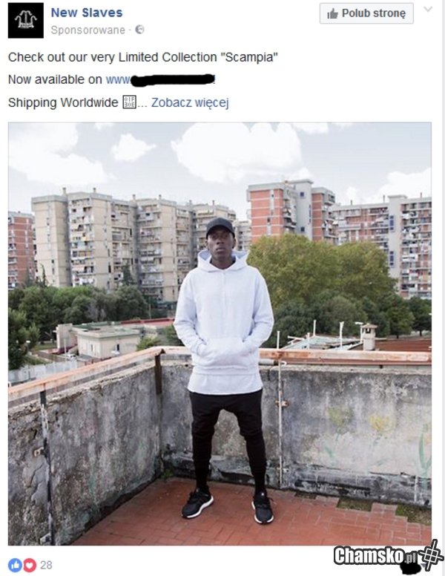Open the ad photo of hoodie model
This screenshot has width=445, height=576.
pyautogui.click(x=220, y=333)
